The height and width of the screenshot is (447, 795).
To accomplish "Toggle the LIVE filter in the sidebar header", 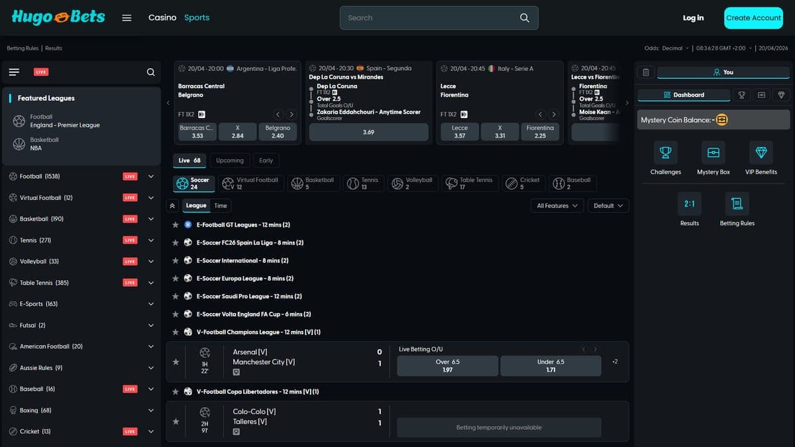I will pos(41,72).
